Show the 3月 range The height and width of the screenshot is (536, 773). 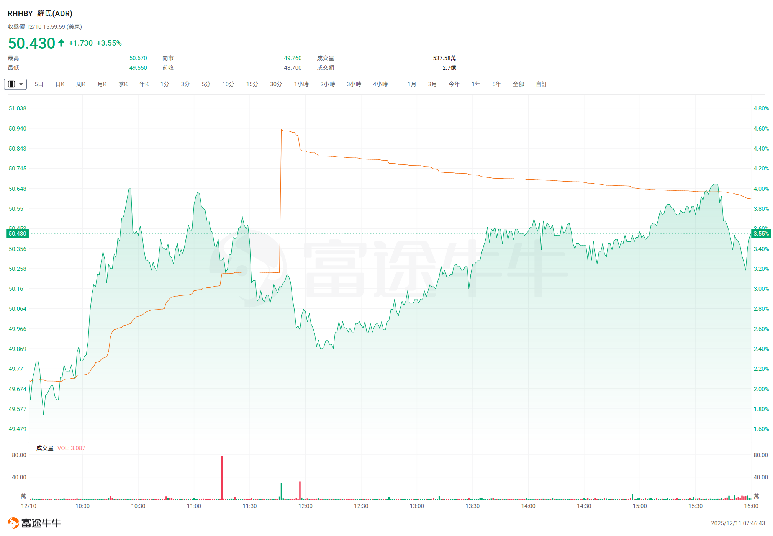click(432, 84)
